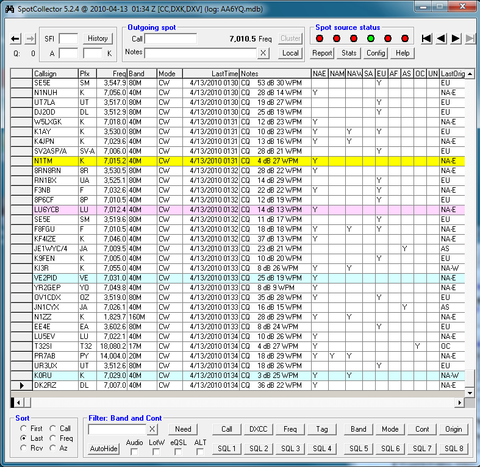This screenshot has width=480, height=467.
Task: Filter by Band button
Action: pyautogui.click(x=359, y=429)
